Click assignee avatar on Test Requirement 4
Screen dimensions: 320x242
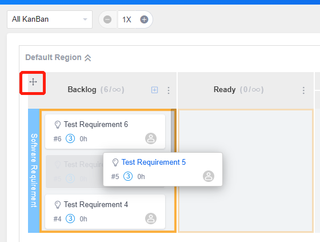[x=151, y=219]
